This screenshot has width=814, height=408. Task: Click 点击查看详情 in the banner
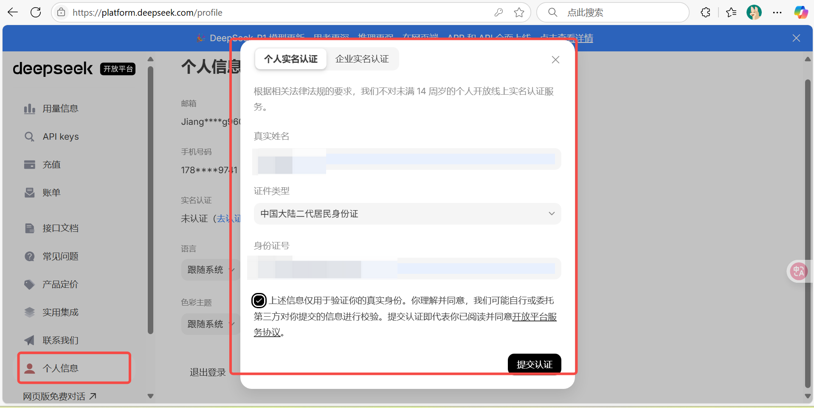click(x=566, y=38)
